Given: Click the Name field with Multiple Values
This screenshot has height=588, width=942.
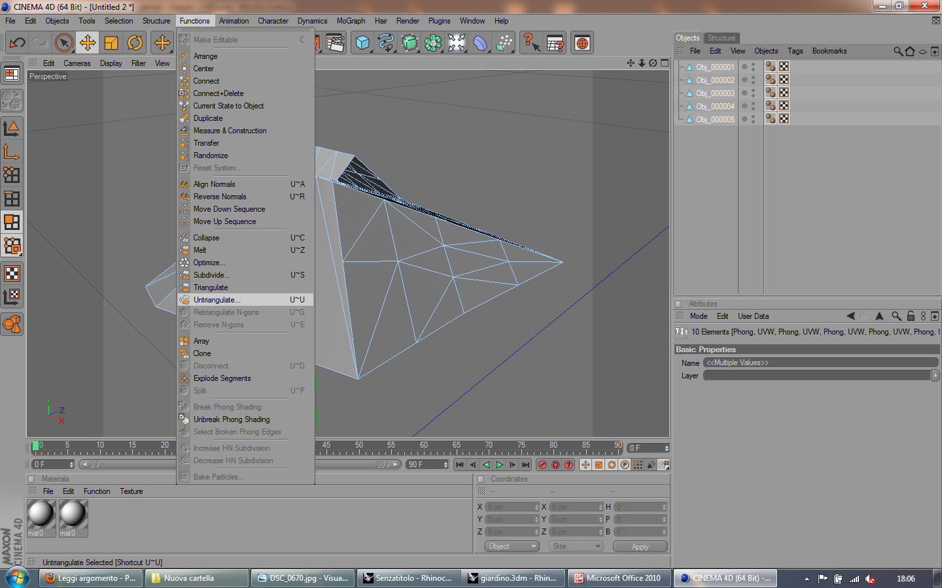Looking at the screenshot, I should click(x=820, y=363).
